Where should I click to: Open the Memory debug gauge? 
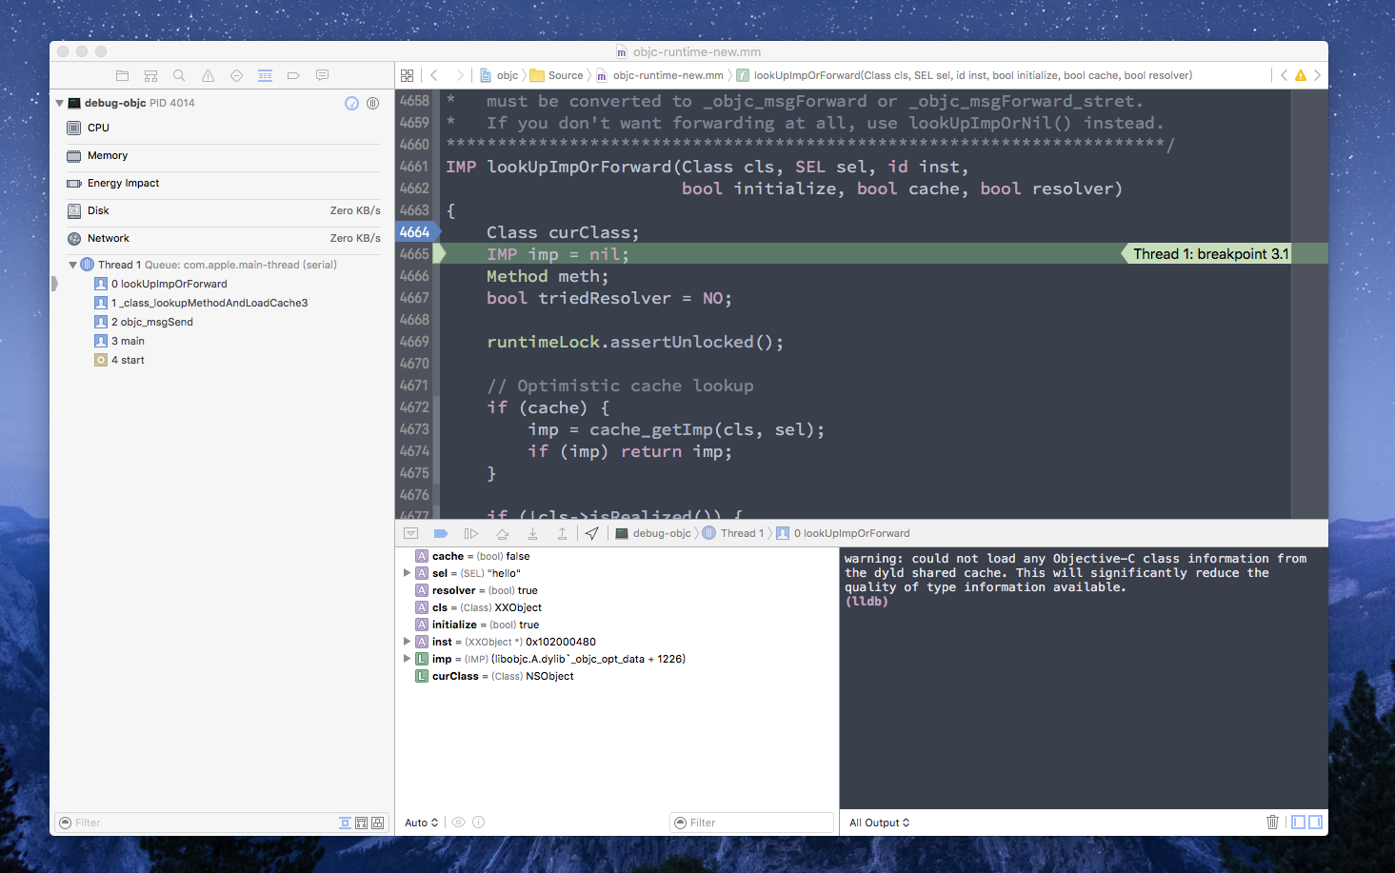107,155
